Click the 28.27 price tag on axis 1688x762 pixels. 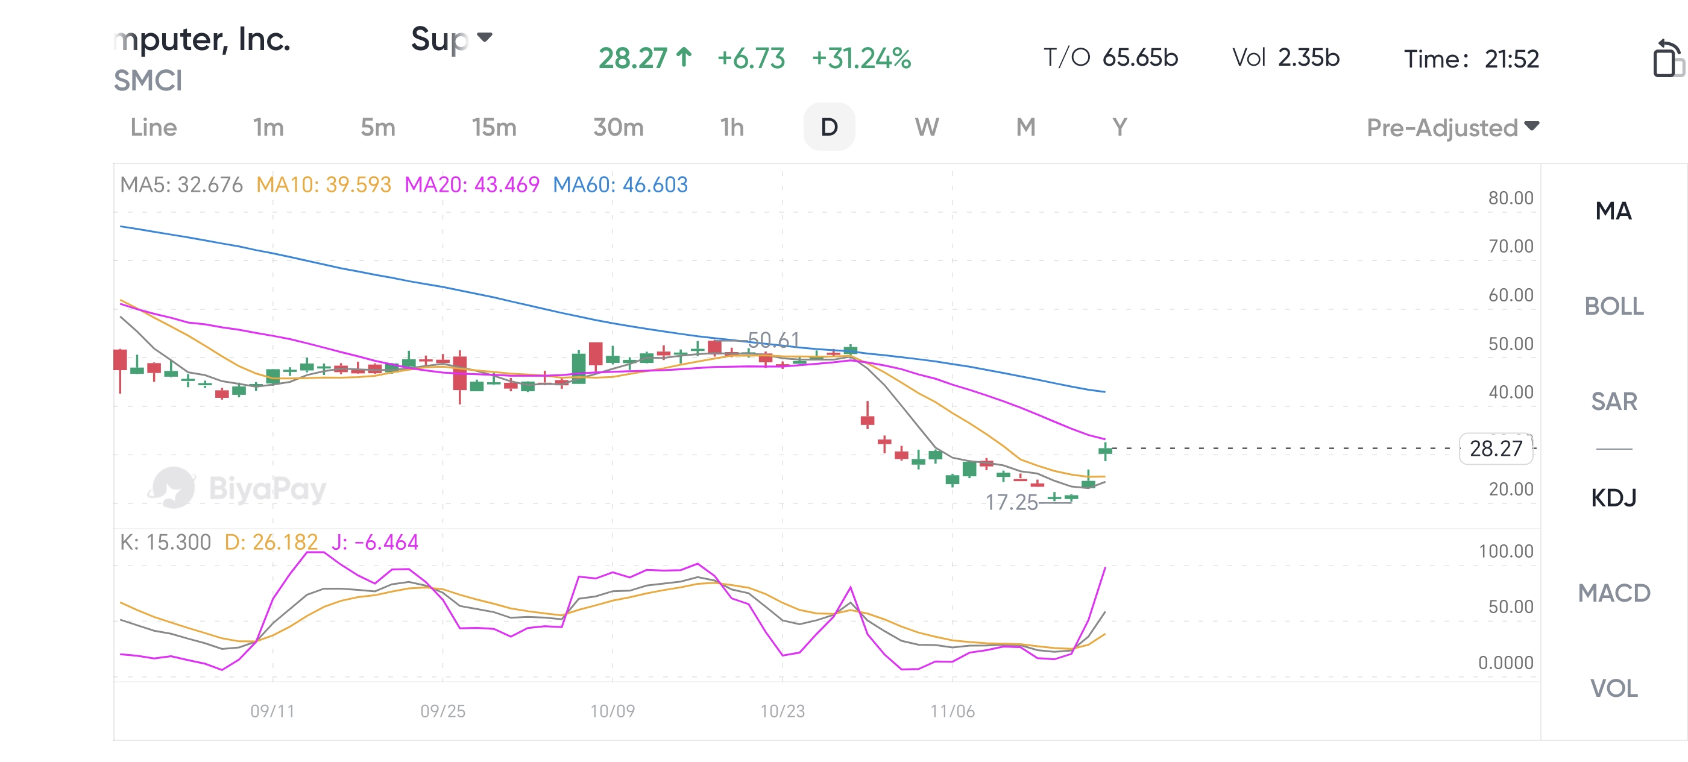coord(1496,449)
